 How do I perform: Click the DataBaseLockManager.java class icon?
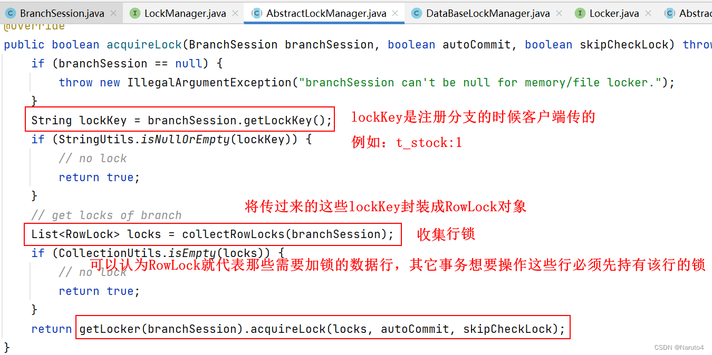pyautogui.click(x=417, y=13)
